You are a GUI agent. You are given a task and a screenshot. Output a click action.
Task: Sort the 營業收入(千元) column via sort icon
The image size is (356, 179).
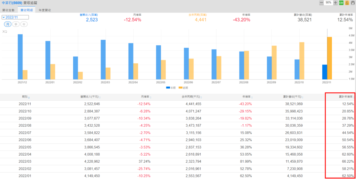coord(100,97)
